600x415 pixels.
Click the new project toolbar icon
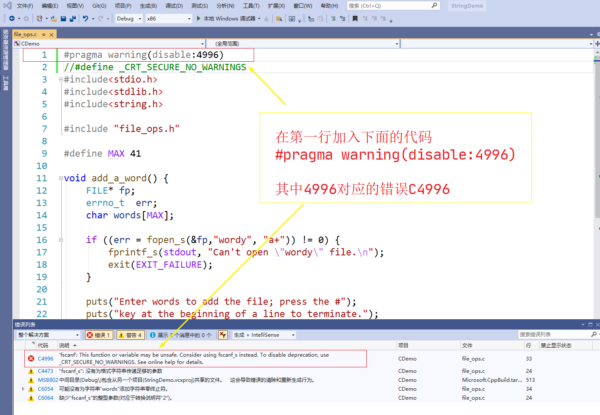[x=40, y=18]
